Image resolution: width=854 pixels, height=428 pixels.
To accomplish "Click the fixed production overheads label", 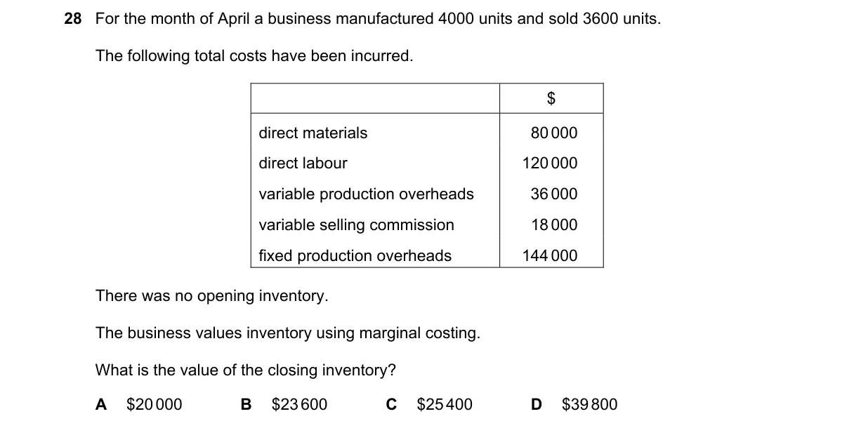I will pos(355,255).
